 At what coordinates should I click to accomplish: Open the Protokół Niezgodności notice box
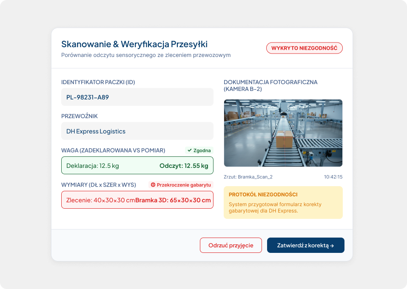pos(283,203)
